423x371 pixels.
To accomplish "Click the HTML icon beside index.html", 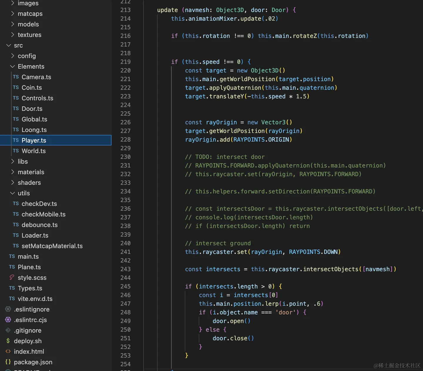I will (8, 351).
